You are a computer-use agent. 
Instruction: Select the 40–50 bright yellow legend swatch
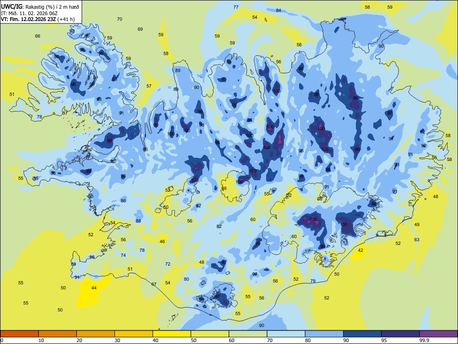(x=172, y=334)
